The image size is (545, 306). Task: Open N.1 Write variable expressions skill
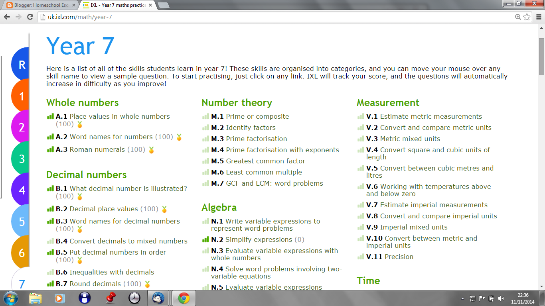pyautogui.click(x=266, y=225)
